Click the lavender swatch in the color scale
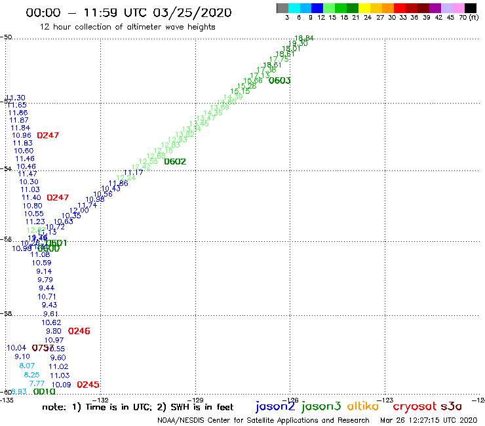 coord(446,8)
